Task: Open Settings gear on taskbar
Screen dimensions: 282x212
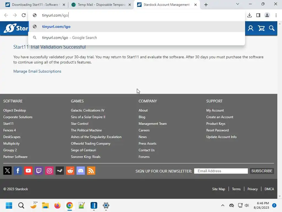Action: pyautogui.click(x=106, y=205)
